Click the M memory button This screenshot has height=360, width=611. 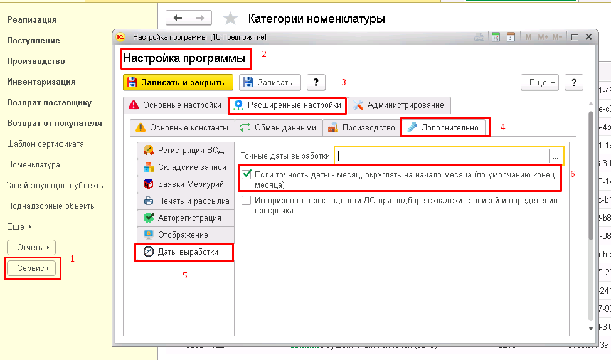pyautogui.click(x=528, y=37)
